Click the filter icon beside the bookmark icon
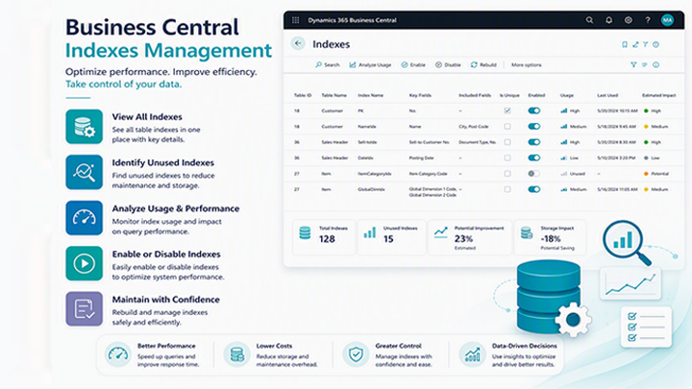The width and height of the screenshot is (692, 389). pos(646,44)
